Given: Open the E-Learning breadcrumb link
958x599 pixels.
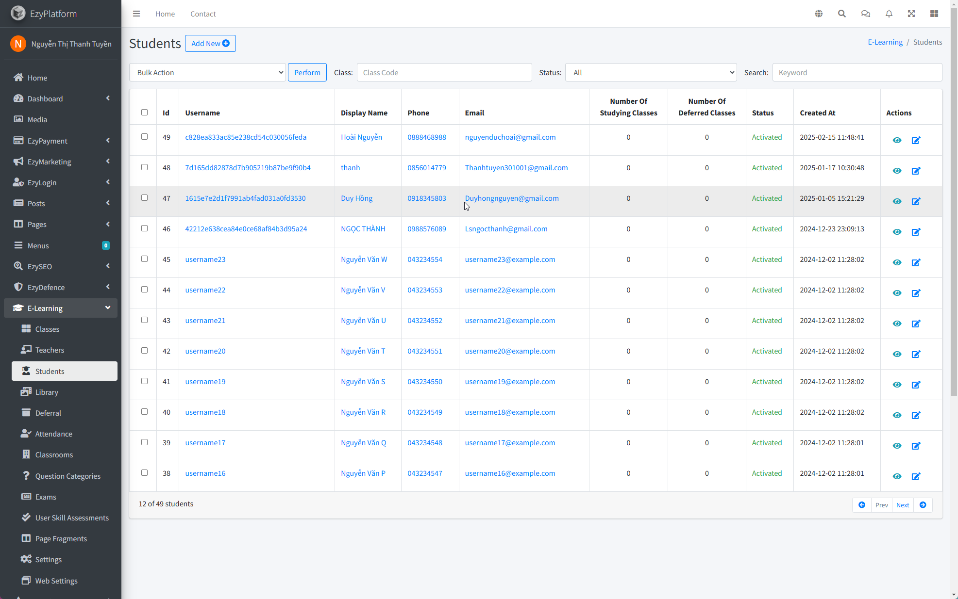Looking at the screenshot, I should (x=885, y=42).
